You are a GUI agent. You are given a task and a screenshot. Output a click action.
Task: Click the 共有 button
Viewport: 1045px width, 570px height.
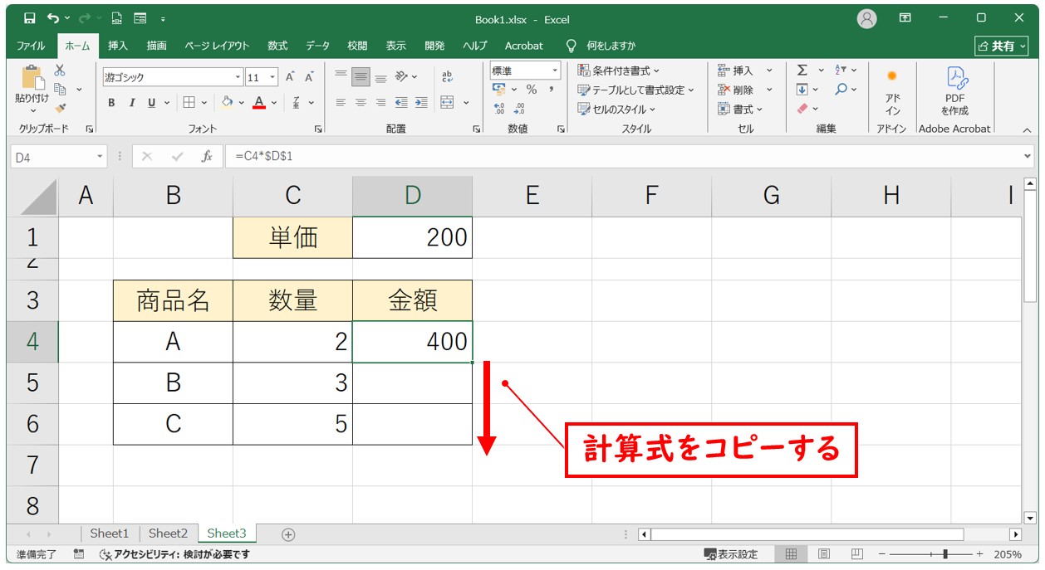click(x=1003, y=46)
